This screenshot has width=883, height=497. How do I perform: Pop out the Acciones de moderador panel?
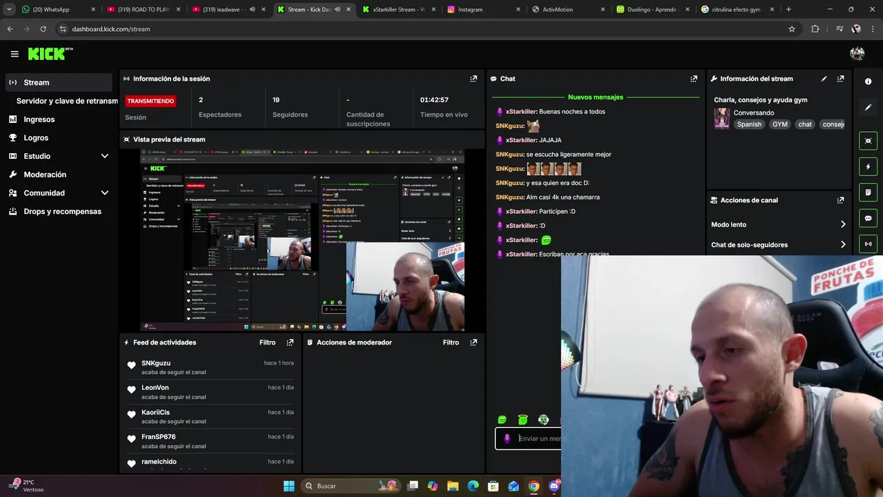473,342
